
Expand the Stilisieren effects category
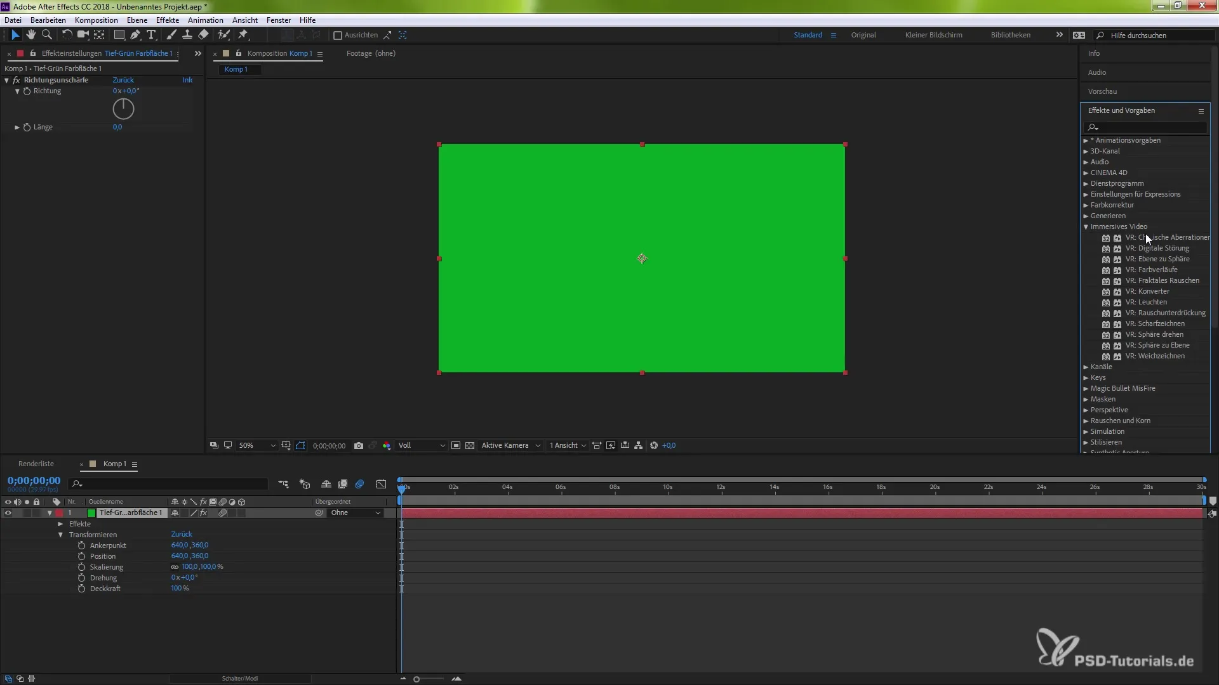point(1086,443)
